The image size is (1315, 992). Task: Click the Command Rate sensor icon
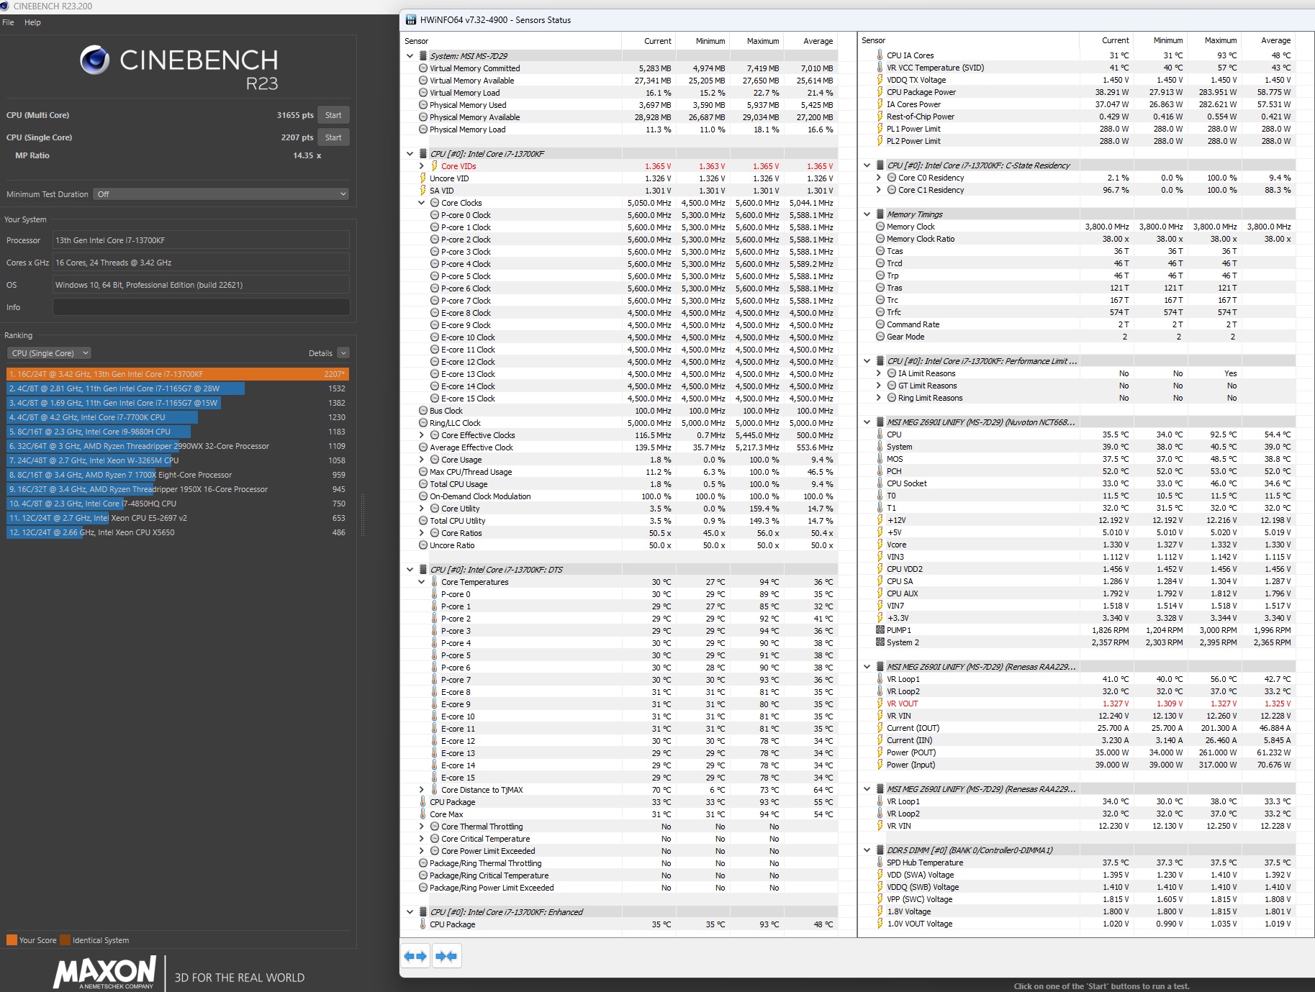[880, 324]
